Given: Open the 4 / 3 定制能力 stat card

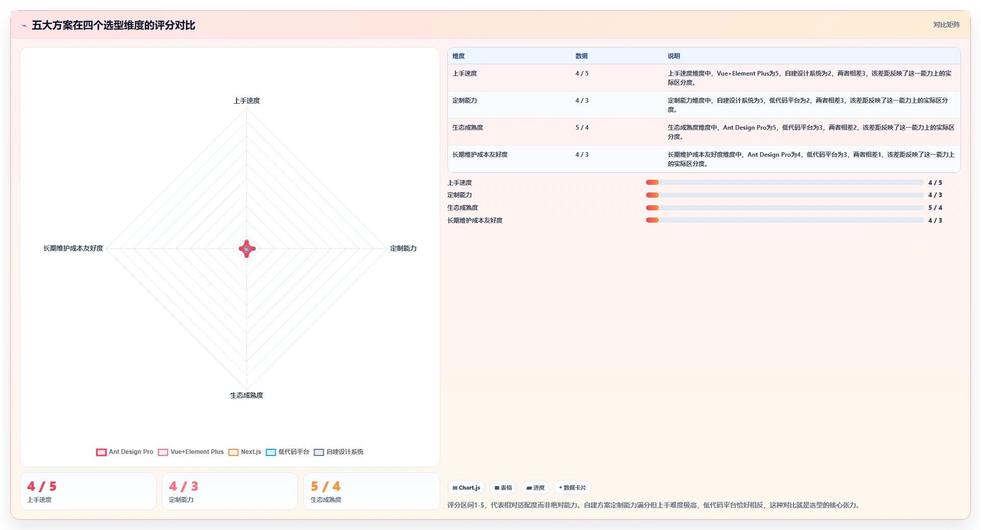Looking at the screenshot, I should [230, 491].
